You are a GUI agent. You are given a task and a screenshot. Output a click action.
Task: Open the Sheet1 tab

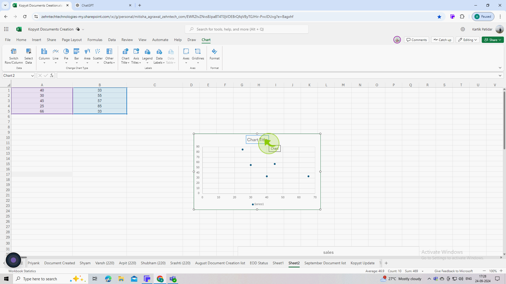[278, 263]
